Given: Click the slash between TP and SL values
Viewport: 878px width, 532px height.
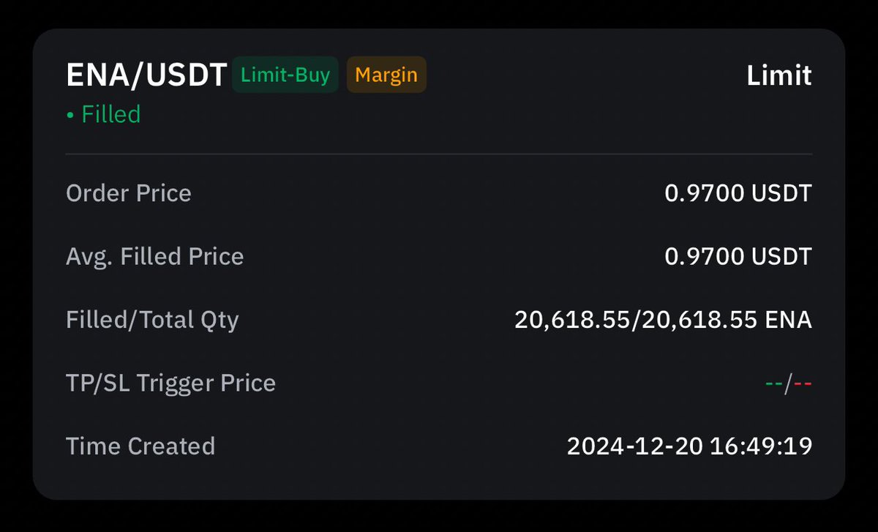Looking at the screenshot, I should [789, 383].
